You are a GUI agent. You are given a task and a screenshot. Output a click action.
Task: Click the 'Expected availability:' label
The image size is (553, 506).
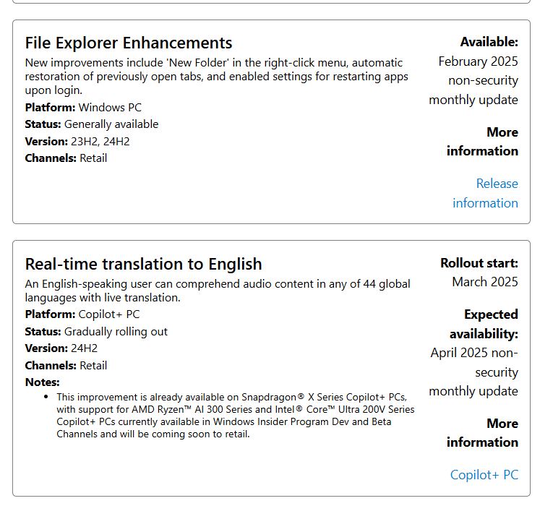point(484,324)
